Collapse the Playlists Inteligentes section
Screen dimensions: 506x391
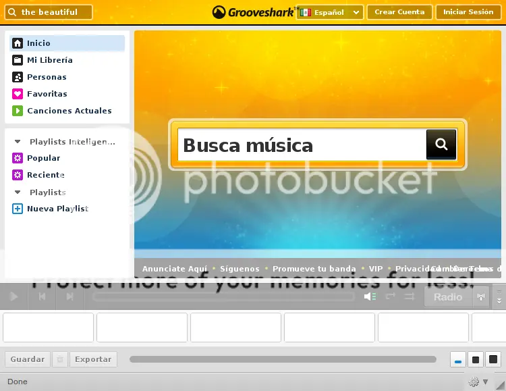(x=18, y=142)
